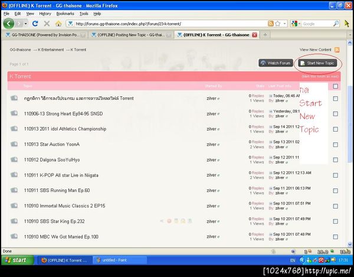354x277 pixels.
Task: Click the EN language indicator in tray
Action: tap(293, 260)
